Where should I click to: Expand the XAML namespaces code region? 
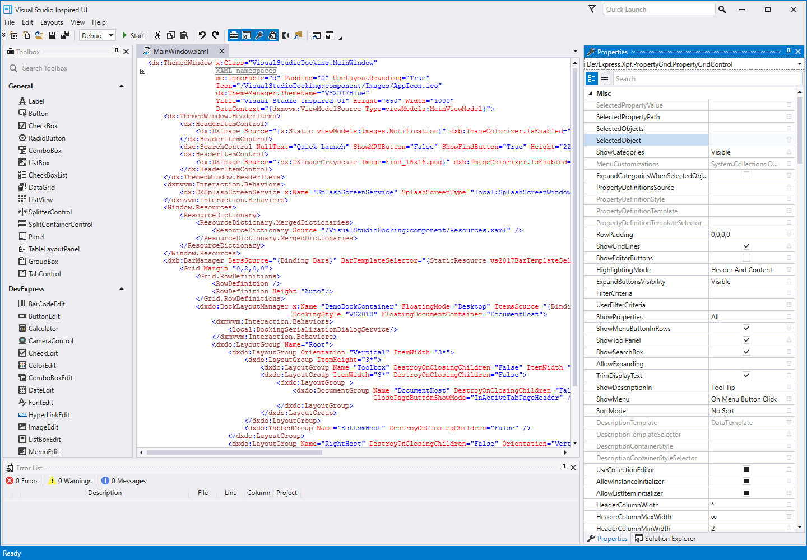click(142, 71)
